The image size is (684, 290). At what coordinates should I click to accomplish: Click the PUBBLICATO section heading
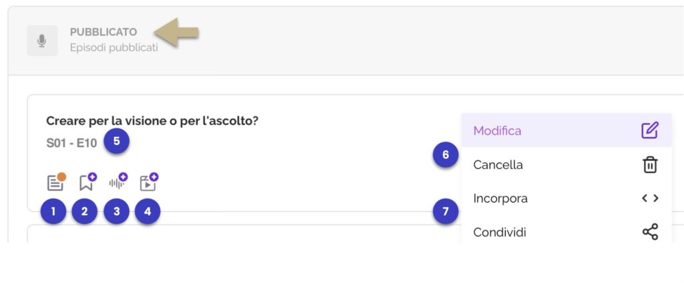(x=104, y=32)
